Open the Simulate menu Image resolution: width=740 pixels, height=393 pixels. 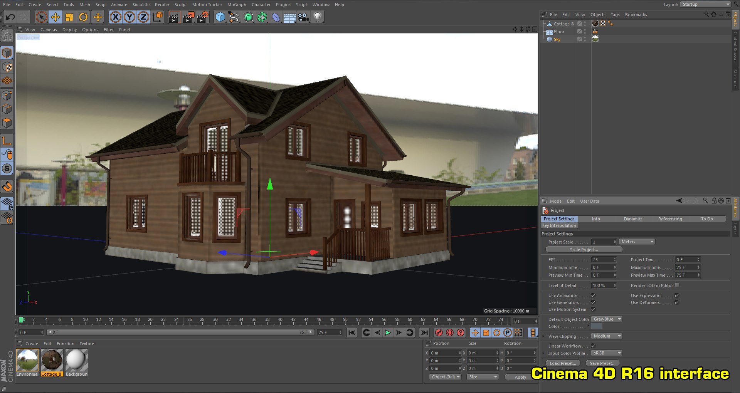pos(141,5)
